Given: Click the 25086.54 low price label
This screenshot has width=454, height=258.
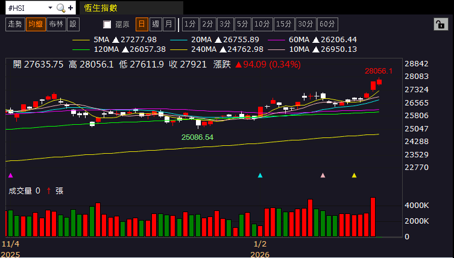Looking at the screenshot, I should pos(198,137).
